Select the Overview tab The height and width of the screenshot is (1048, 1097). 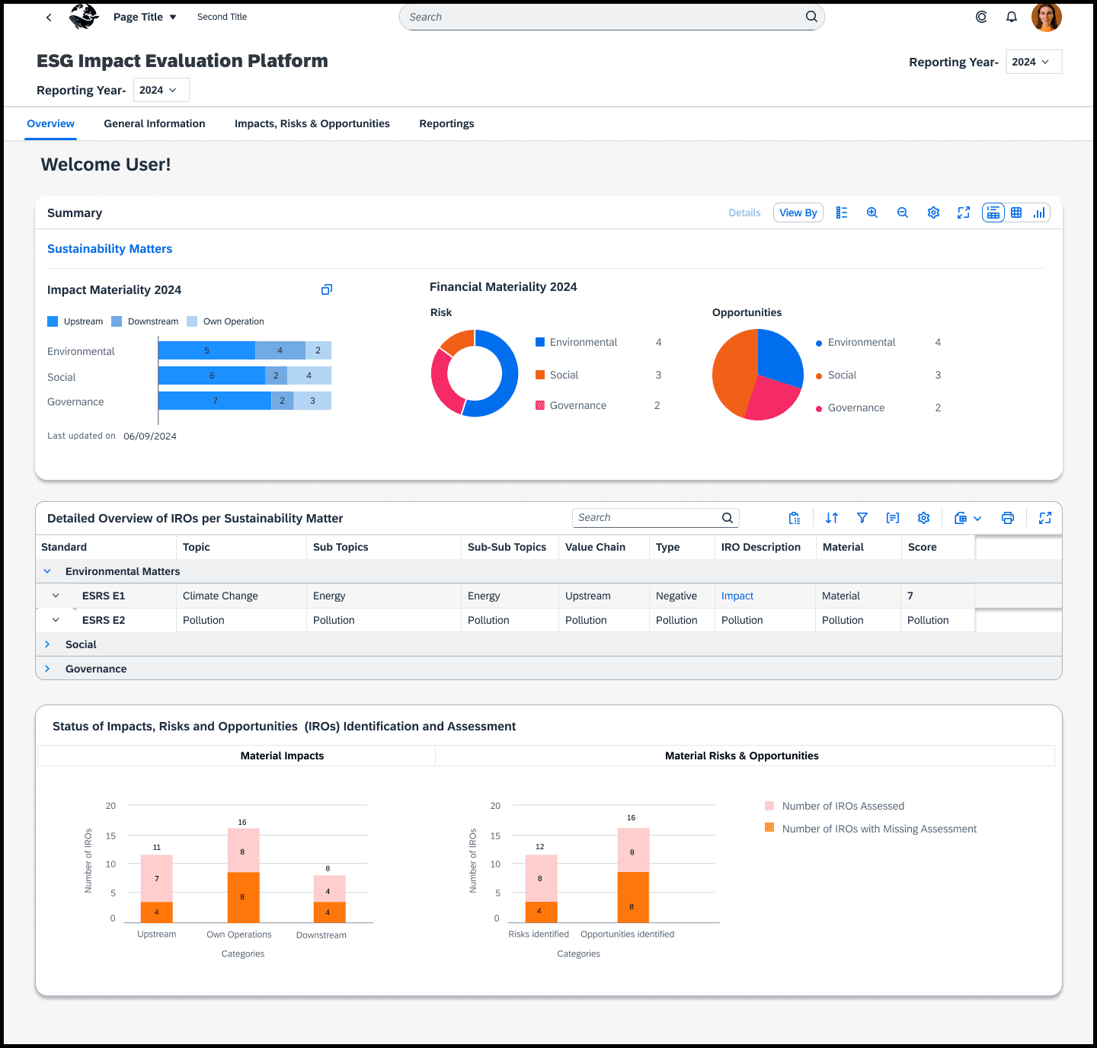(50, 123)
